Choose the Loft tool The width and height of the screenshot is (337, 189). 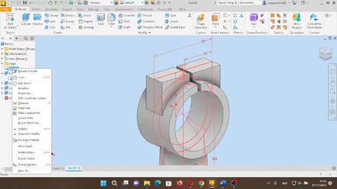point(50,22)
